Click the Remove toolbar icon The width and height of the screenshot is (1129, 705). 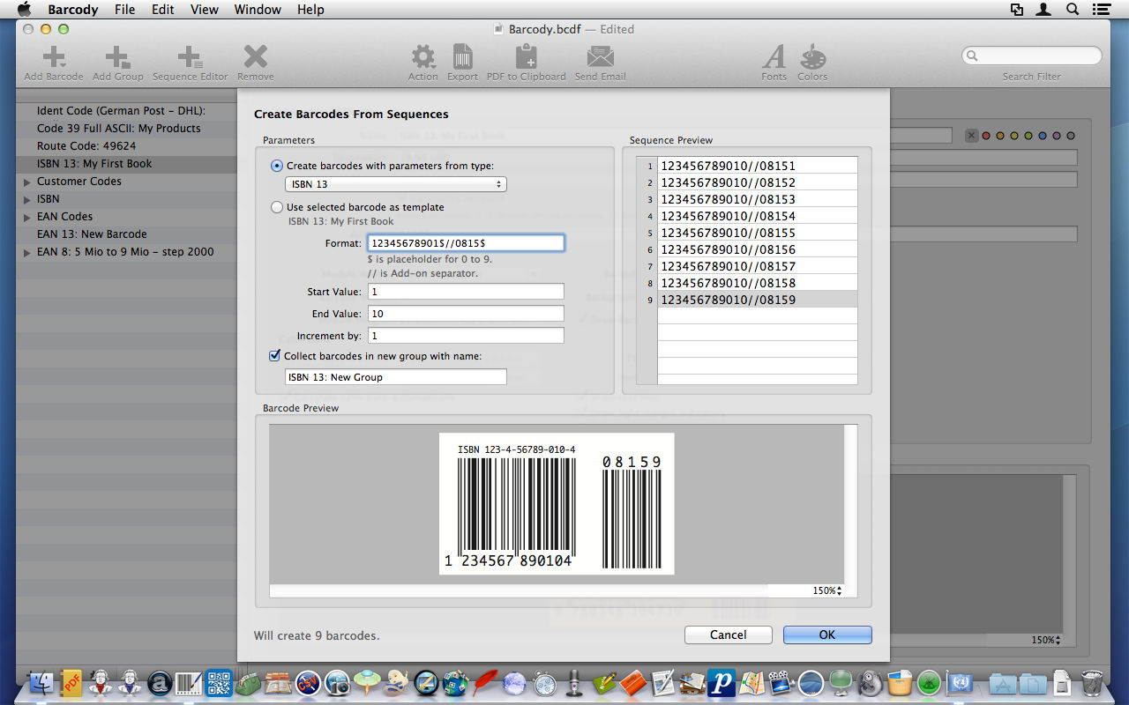coord(256,57)
